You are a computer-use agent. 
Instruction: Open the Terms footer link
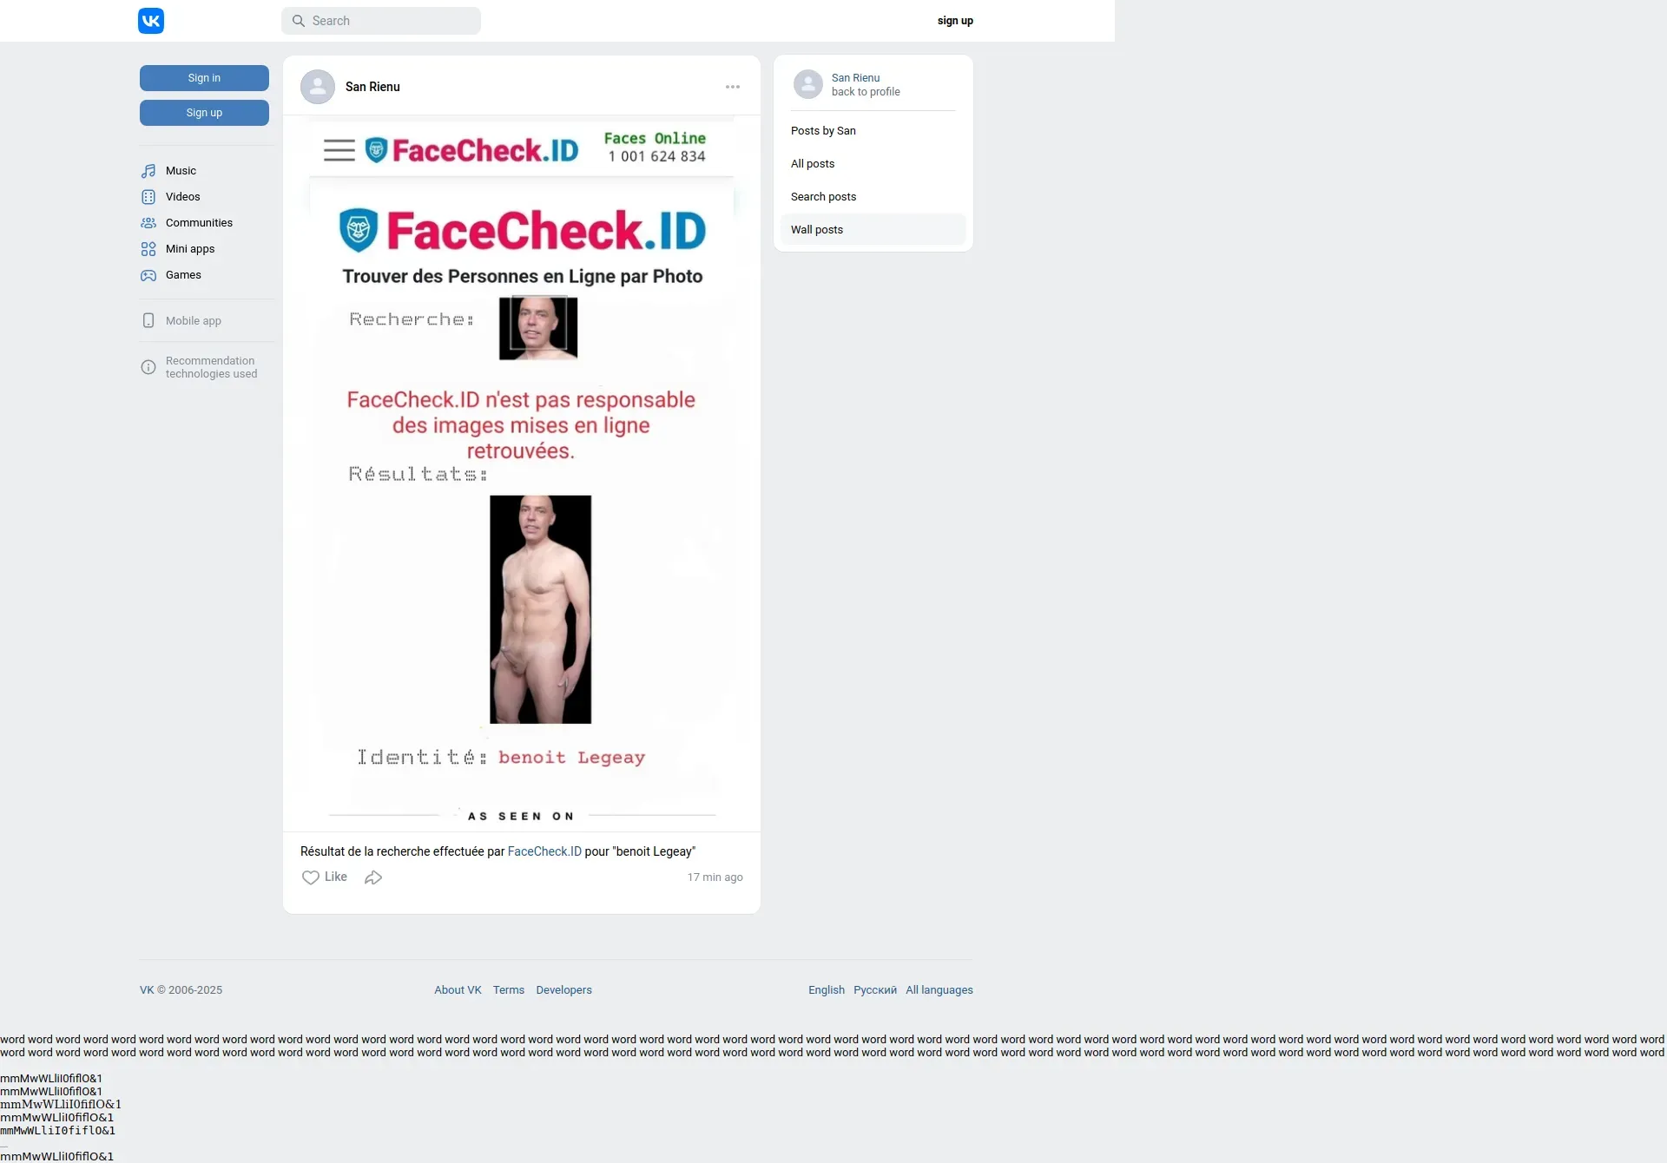point(509,990)
